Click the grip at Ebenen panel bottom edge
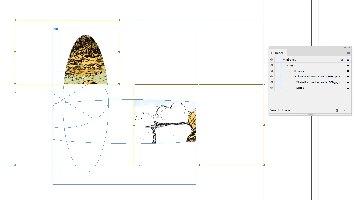The image size is (354, 200). (310, 114)
